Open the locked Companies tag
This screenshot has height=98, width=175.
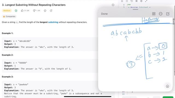click(9, 16)
